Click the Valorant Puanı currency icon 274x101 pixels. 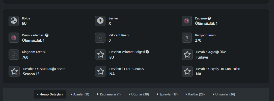coord(100,38)
